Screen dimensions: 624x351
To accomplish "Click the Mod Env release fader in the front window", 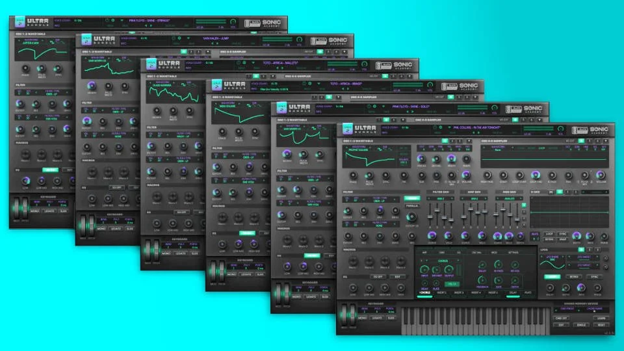I will point(517,220).
